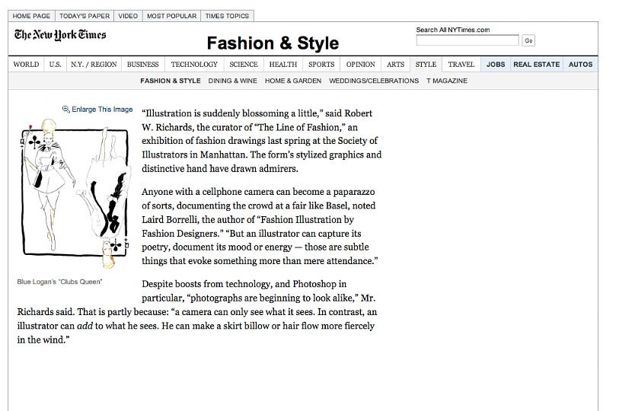Screen dimensions: 635x411
Task: Go to the Business section
Action: coord(142,65)
